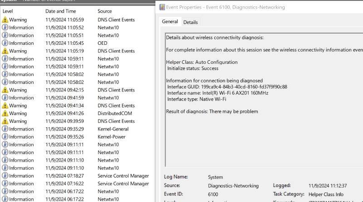Click the warning icon on the 11:05:59 DNS event
Screen dimensions: 363x202
click(x=5, y=20)
